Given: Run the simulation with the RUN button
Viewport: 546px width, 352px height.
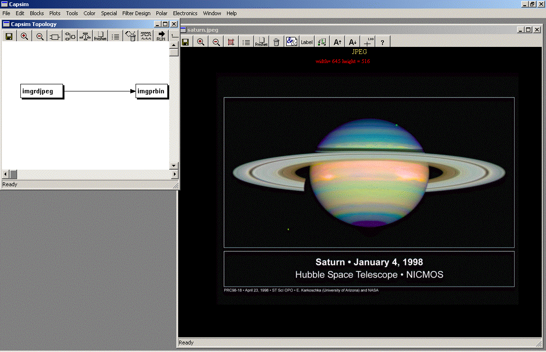Looking at the screenshot, I should click(x=161, y=36).
